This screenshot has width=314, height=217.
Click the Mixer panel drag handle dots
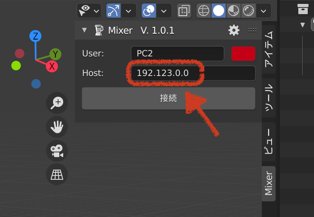(x=252, y=30)
